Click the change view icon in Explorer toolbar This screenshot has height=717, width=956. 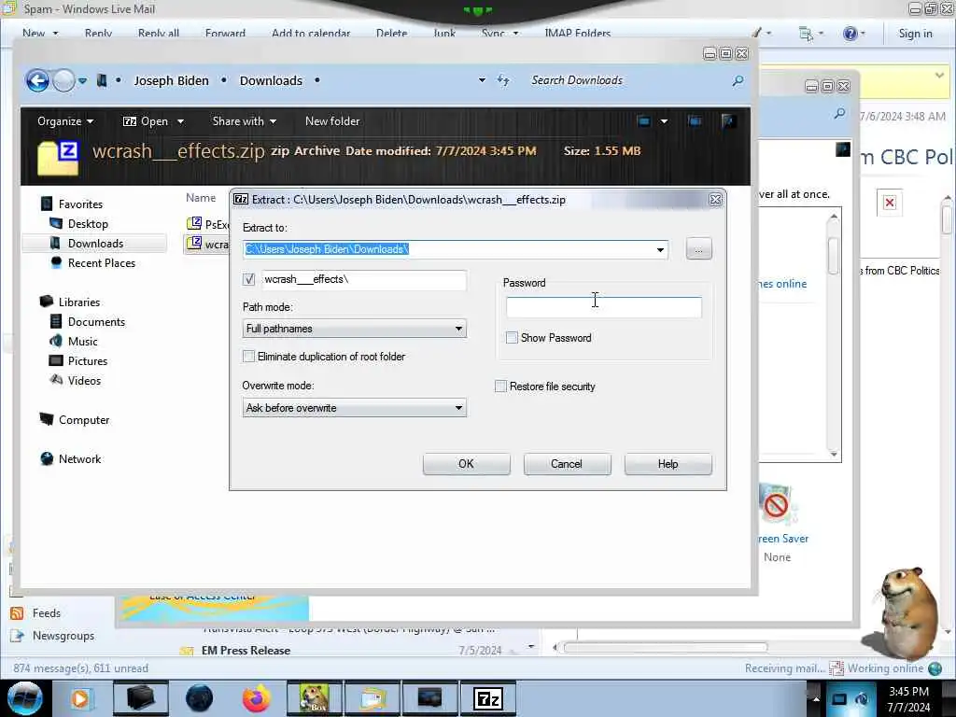643,121
